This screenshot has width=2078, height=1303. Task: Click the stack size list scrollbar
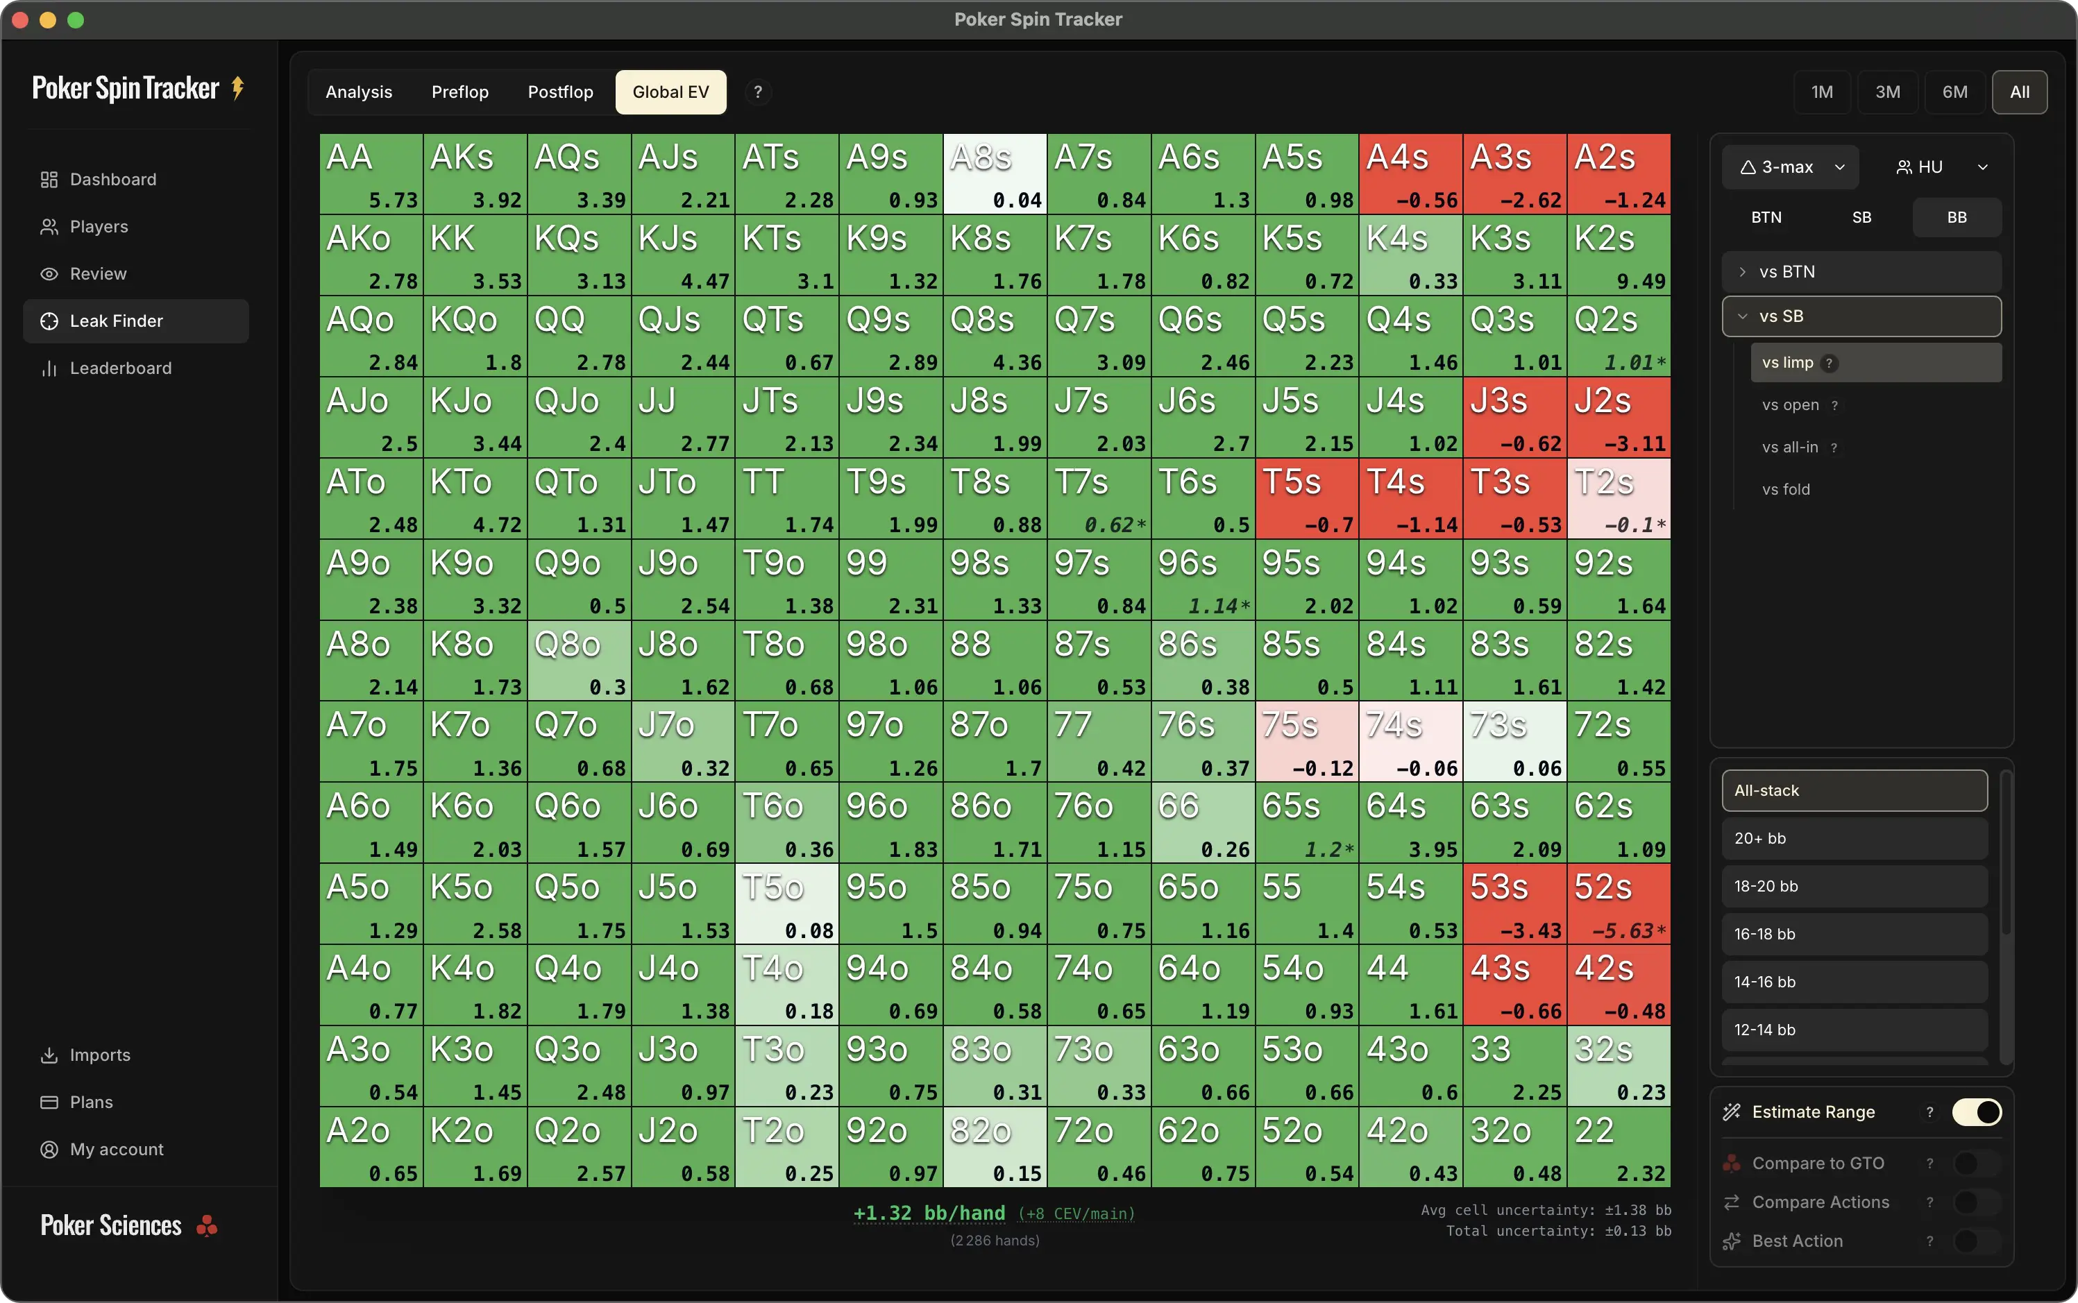(2006, 853)
